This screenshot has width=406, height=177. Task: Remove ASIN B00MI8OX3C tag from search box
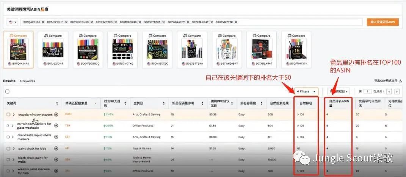coord(139,22)
